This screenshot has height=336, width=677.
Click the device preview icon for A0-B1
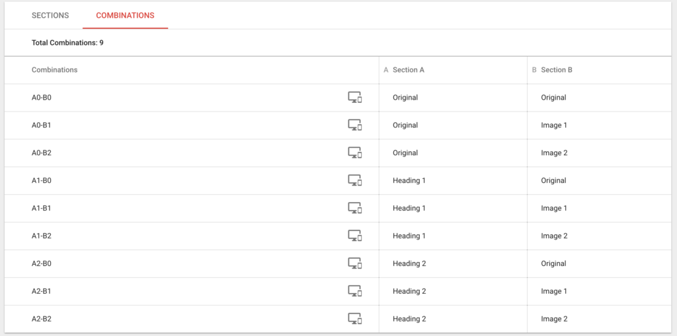(x=355, y=125)
